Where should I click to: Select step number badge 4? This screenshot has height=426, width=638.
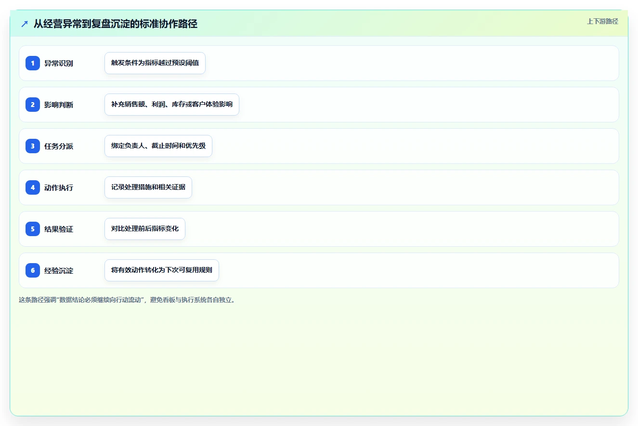click(x=33, y=187)
